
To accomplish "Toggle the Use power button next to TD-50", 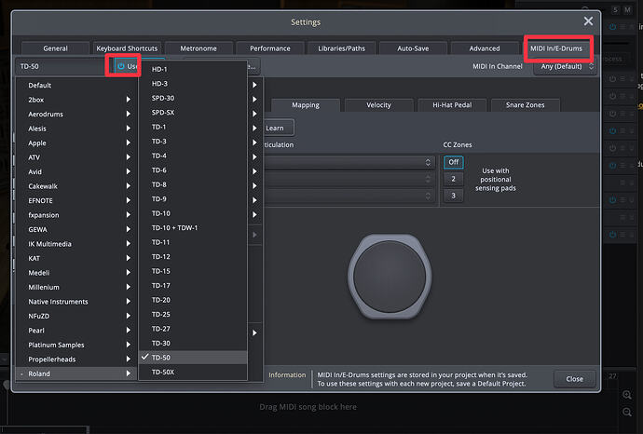I will [x=121, y=66].
